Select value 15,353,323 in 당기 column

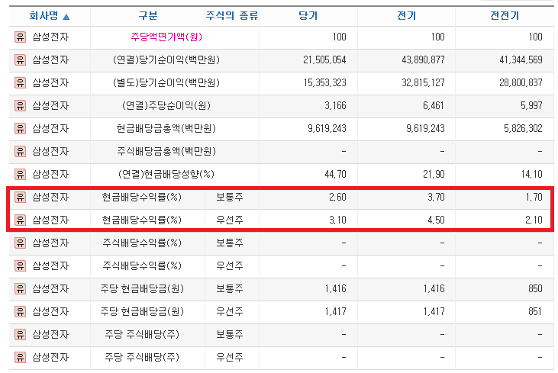pyautogui.click(x=324, y=82)
